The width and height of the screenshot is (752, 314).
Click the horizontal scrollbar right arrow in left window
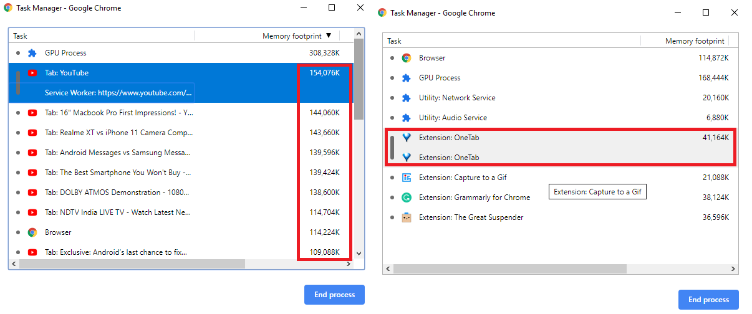[349, 264]
